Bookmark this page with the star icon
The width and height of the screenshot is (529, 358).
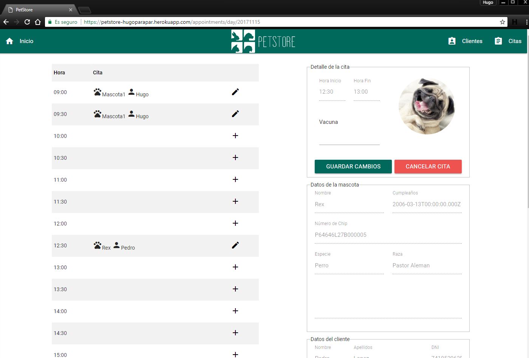(x=503, y=22)
